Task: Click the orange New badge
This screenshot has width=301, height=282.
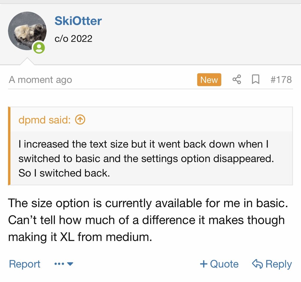Action: coord(209,80)
